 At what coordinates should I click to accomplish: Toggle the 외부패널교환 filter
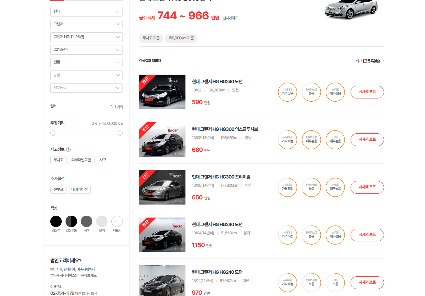click(x=81, y=160)
